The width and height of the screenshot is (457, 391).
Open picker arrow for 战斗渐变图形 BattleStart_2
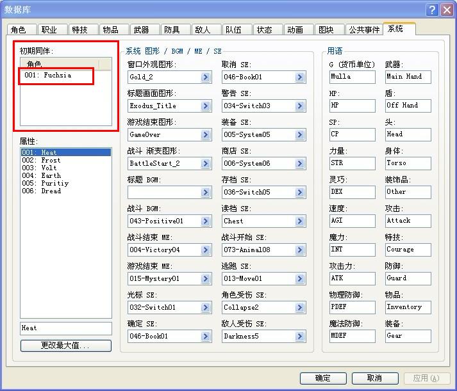pos(206,163)
